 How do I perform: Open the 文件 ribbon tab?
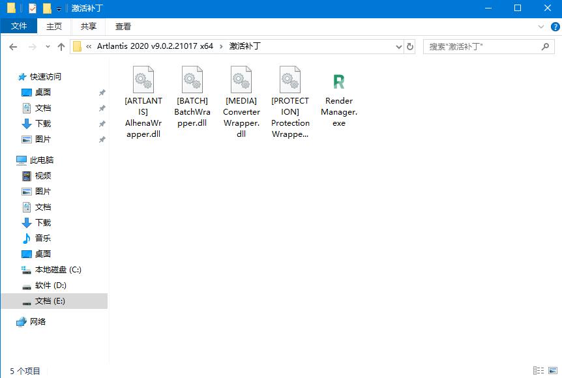coord(19,26)
